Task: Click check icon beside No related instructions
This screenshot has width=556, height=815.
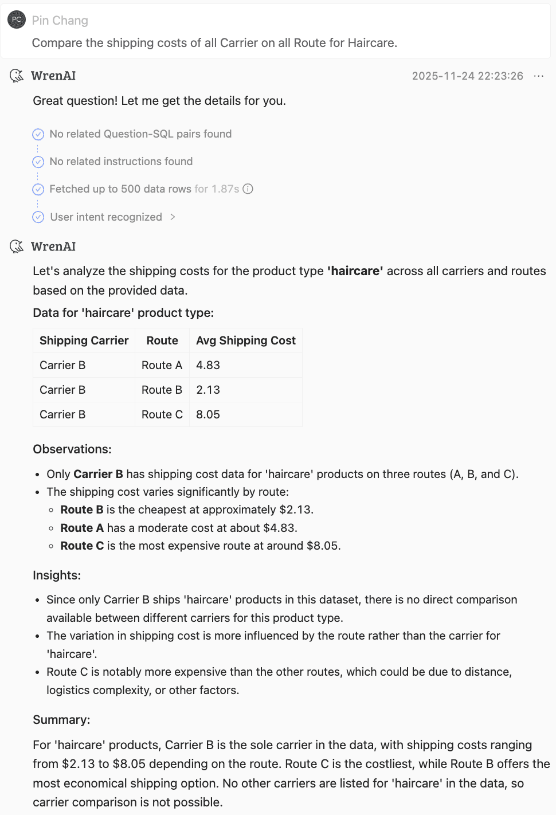Action: [38, 162]
